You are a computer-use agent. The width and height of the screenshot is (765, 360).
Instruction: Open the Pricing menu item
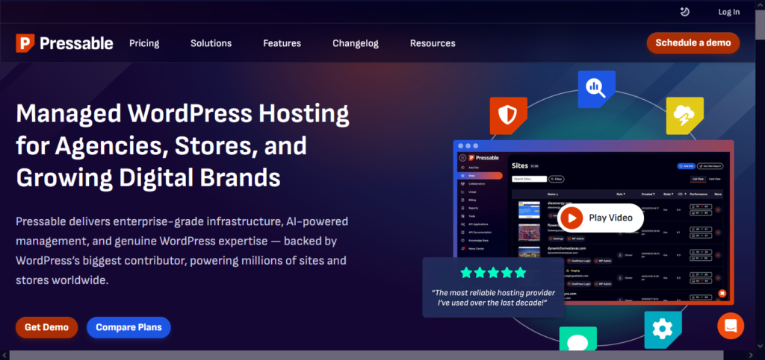point(144,43)
